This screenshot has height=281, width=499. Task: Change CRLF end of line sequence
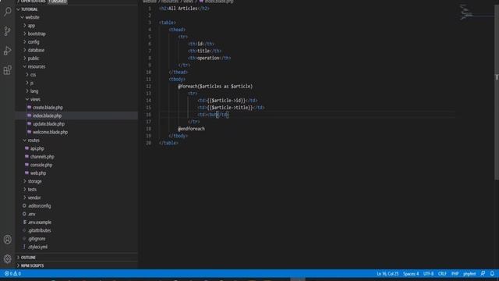(x=442, y=274)
